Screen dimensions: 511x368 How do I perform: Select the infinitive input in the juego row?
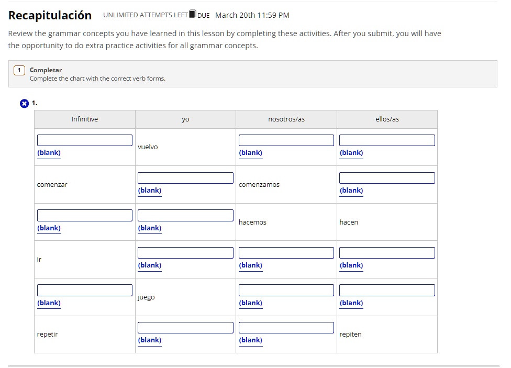(x=85, y=291)
